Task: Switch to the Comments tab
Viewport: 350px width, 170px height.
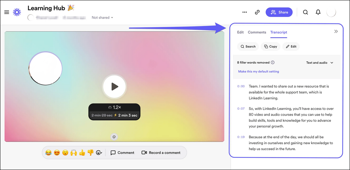Action: coord(257,32)
